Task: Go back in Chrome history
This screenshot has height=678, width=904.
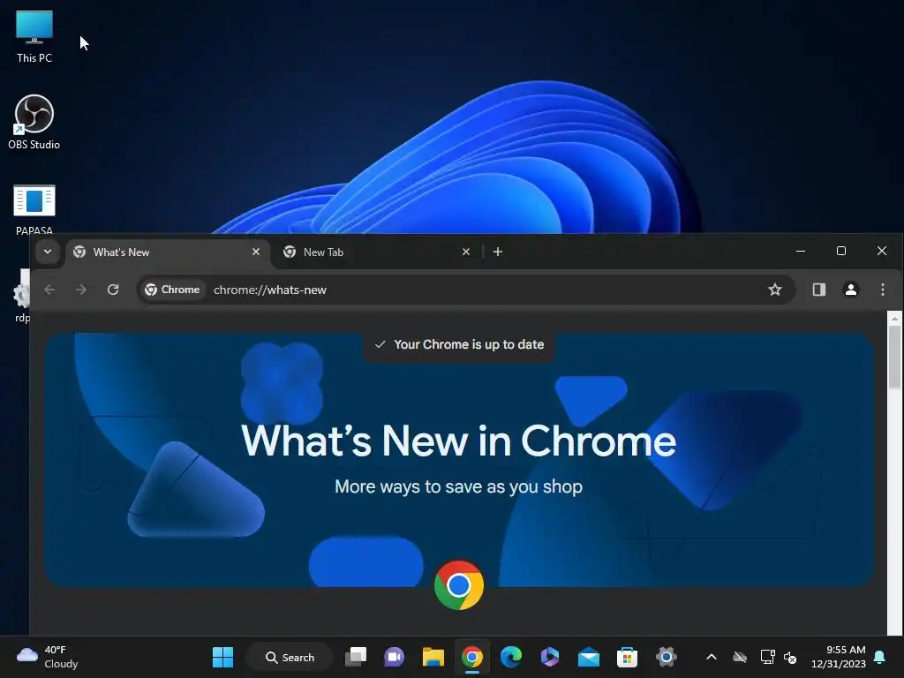Action: point(49,290)
